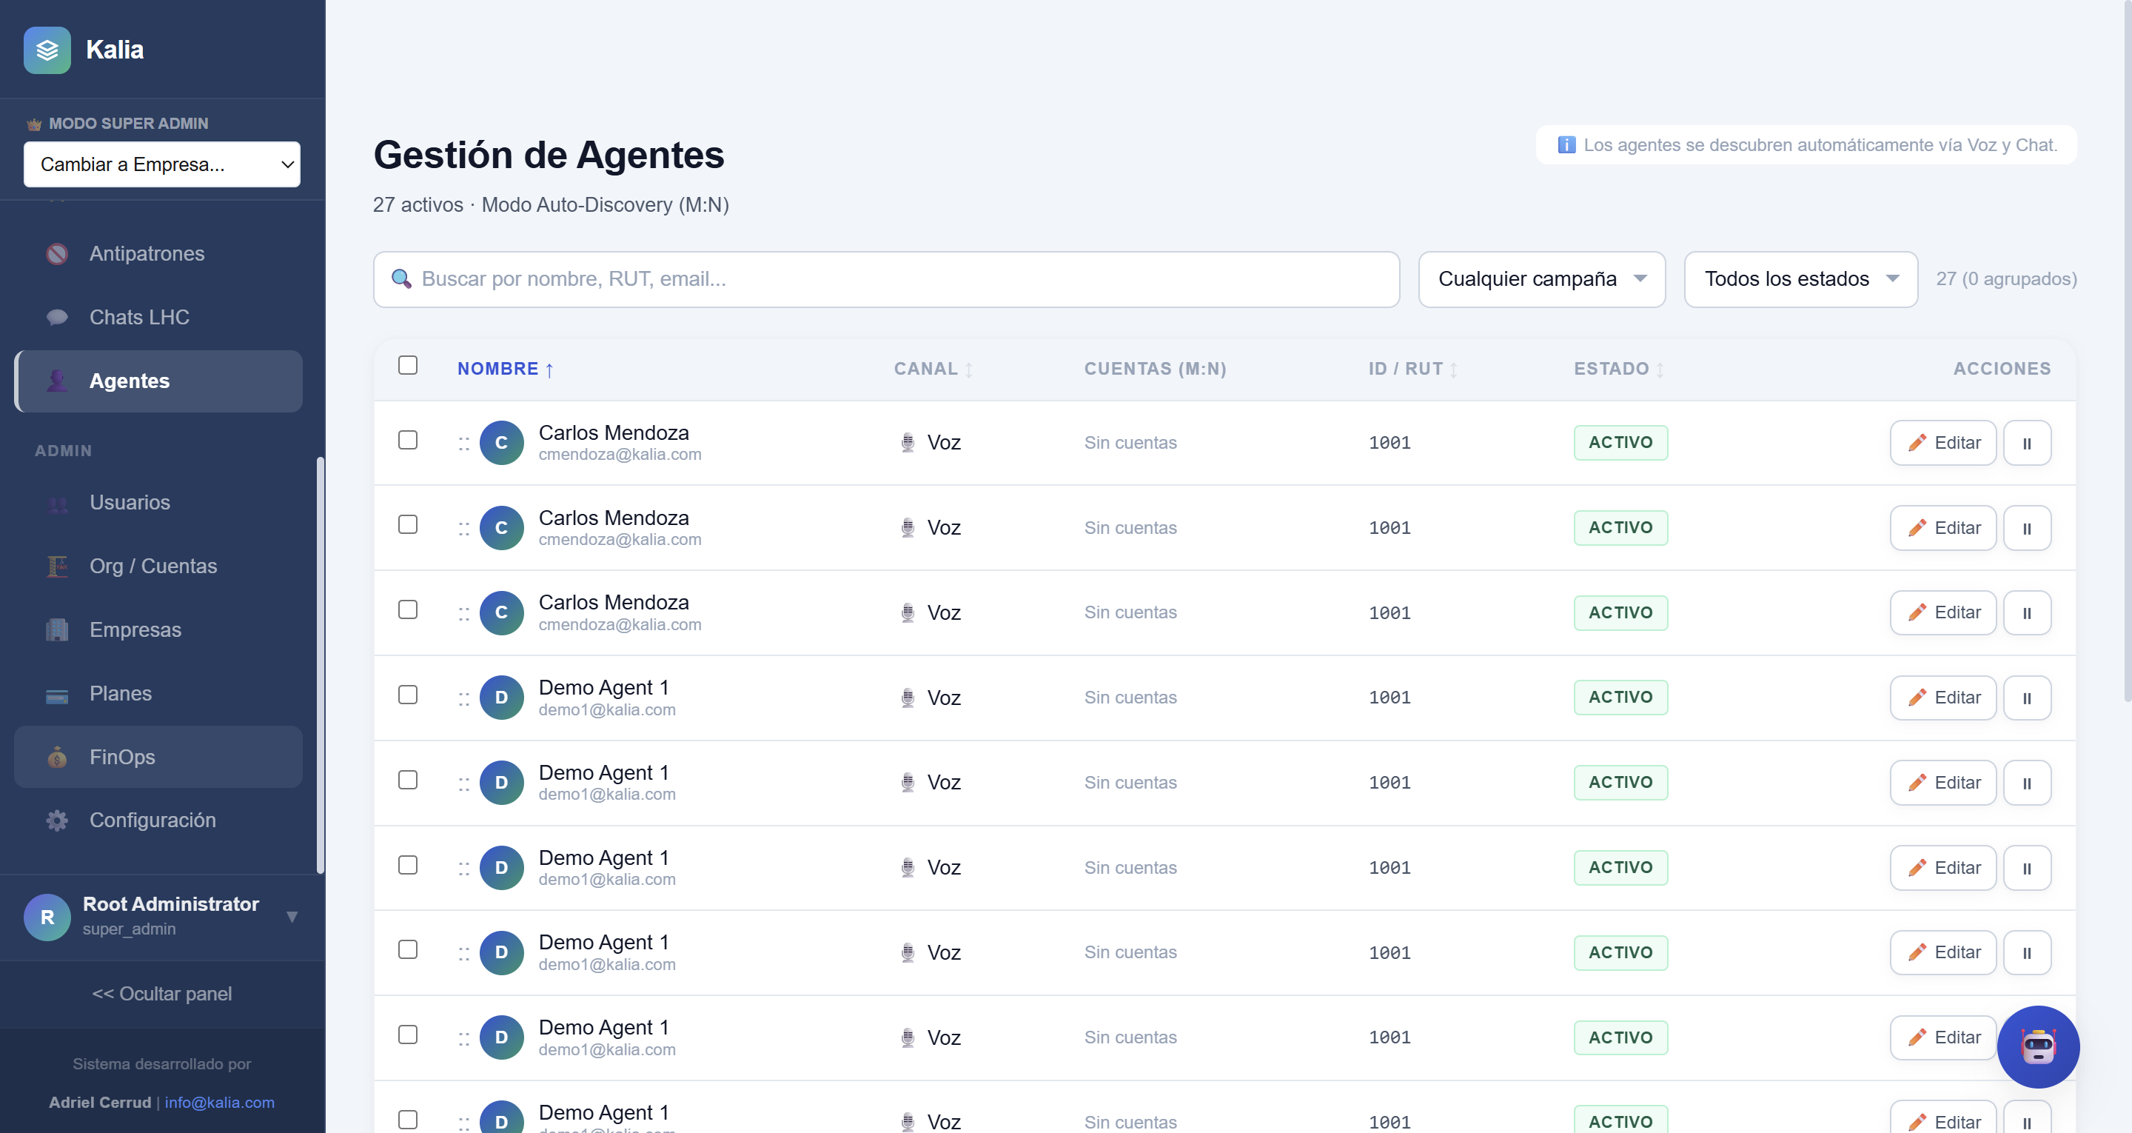Screen dimensions: 2132x1133
Task: Click the Root Administrator avatar icon
Action: [47, 916]
